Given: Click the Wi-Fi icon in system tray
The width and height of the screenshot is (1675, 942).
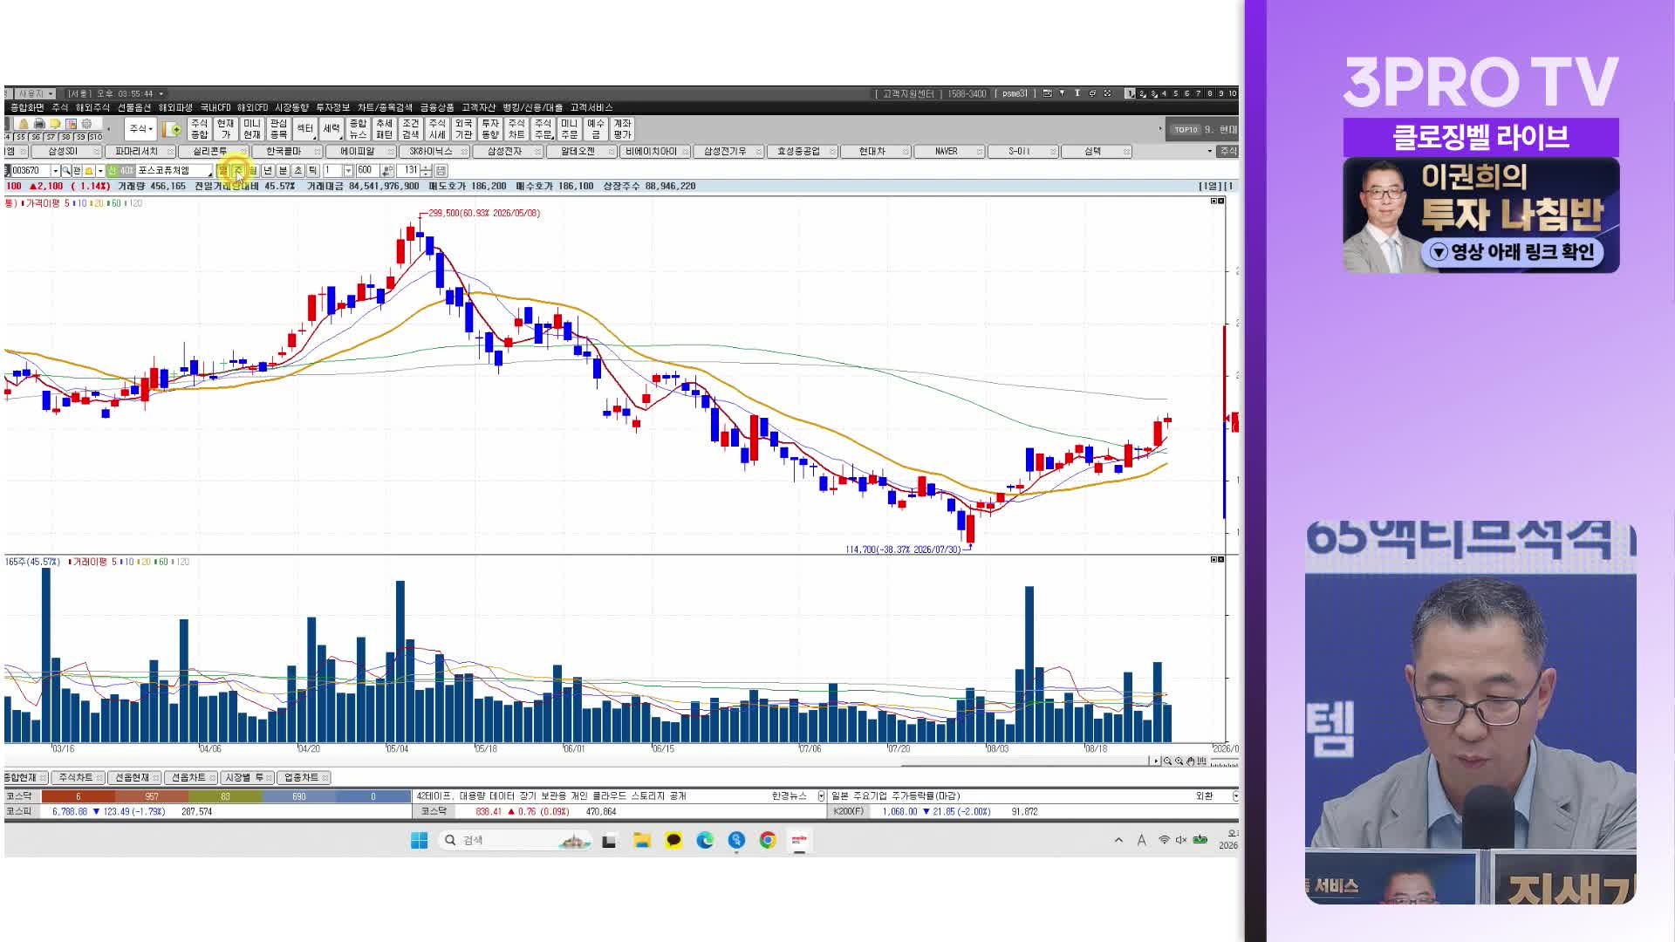Looking at the screenshot, I should (x=1164, y=840).
